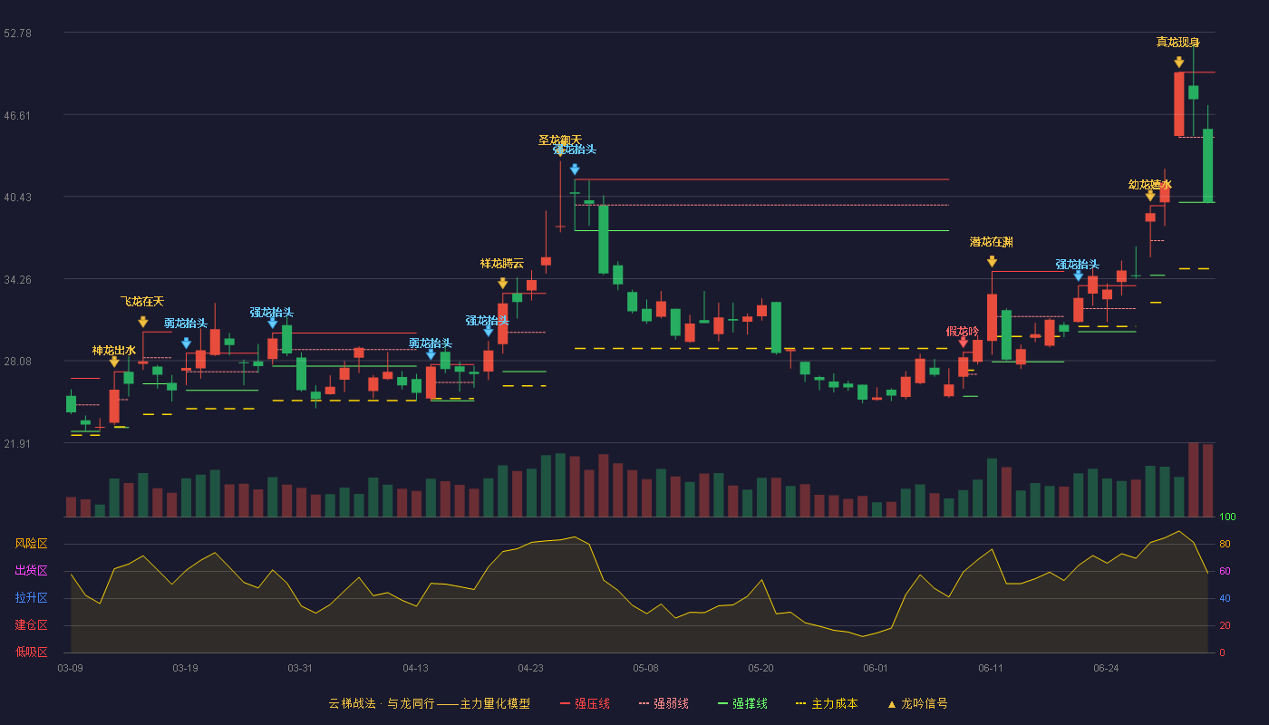Screen dimensions: 1269x725
Task: Click the 神龙出水 yellow signal arrow
Action: pyautogui.click(x=114, y=362)
